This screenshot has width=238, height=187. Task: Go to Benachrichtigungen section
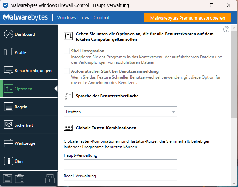pyautogui.click(x=29, y=71)
